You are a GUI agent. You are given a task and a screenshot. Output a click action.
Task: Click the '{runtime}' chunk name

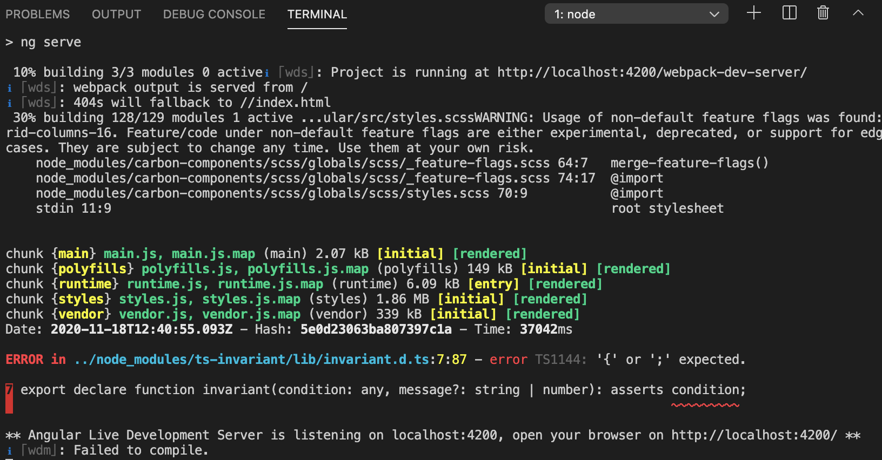click(85, 284)
